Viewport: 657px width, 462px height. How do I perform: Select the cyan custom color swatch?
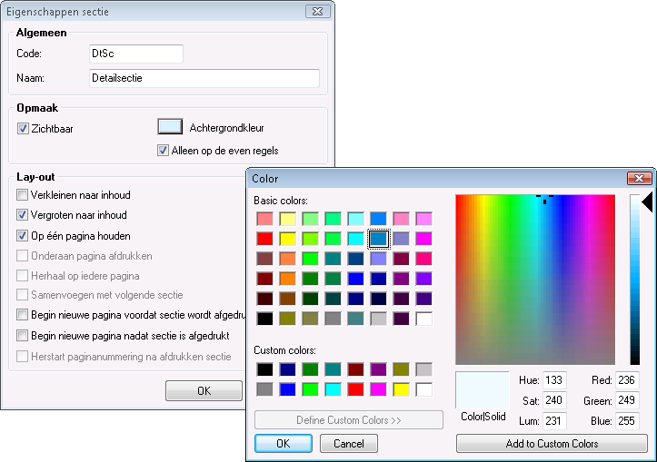pos(333,389)
